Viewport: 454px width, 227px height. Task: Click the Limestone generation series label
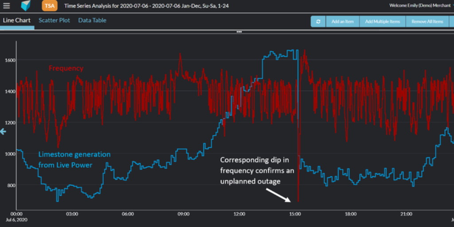tap(74, 160)
